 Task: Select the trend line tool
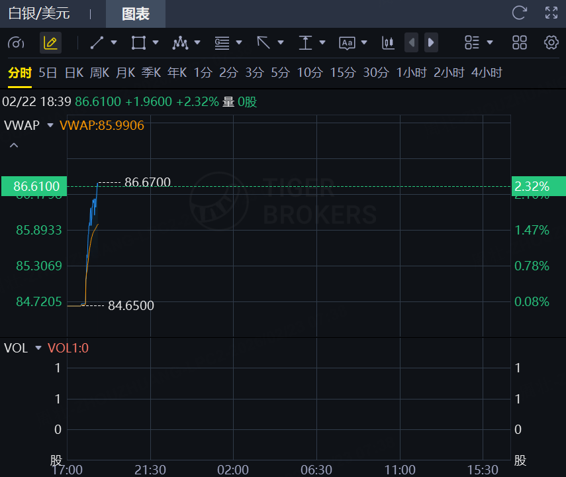pyautogui.click(x=97, y=42)
